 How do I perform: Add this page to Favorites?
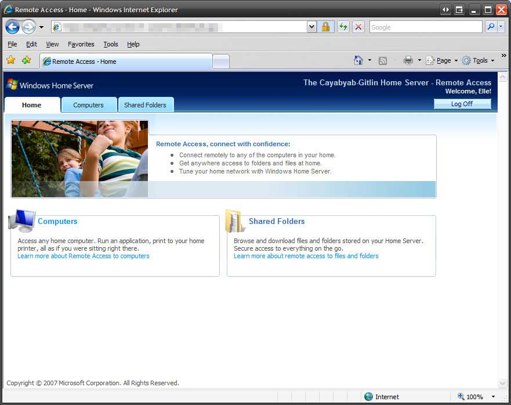[26, 60]
